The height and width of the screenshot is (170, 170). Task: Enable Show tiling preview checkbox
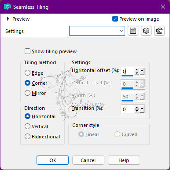click(x=27, y=51)
